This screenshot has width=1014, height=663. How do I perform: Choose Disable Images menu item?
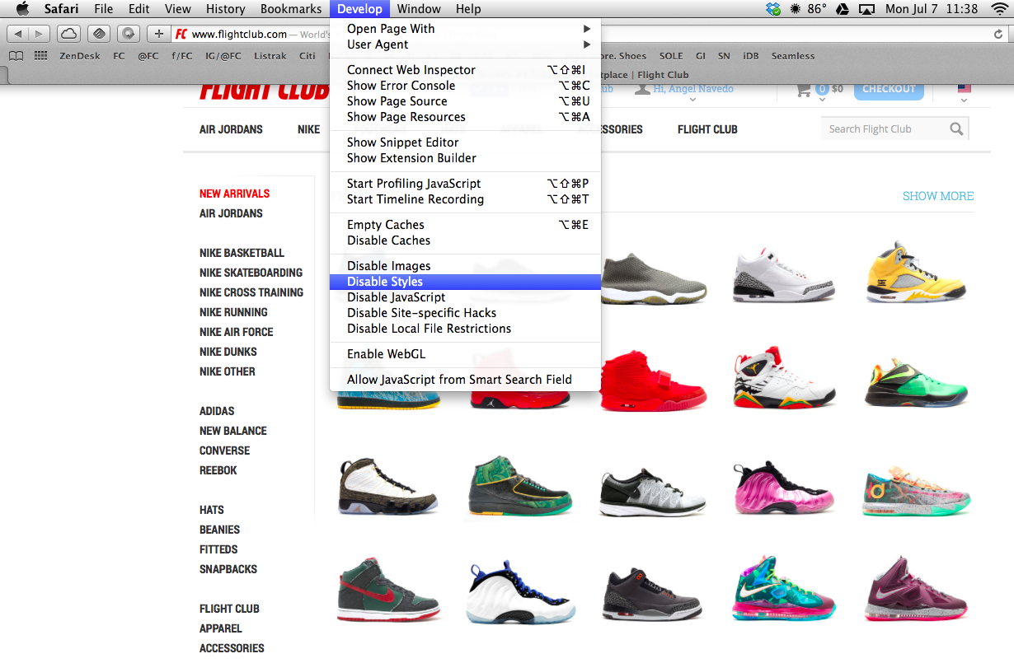point(465,266)
